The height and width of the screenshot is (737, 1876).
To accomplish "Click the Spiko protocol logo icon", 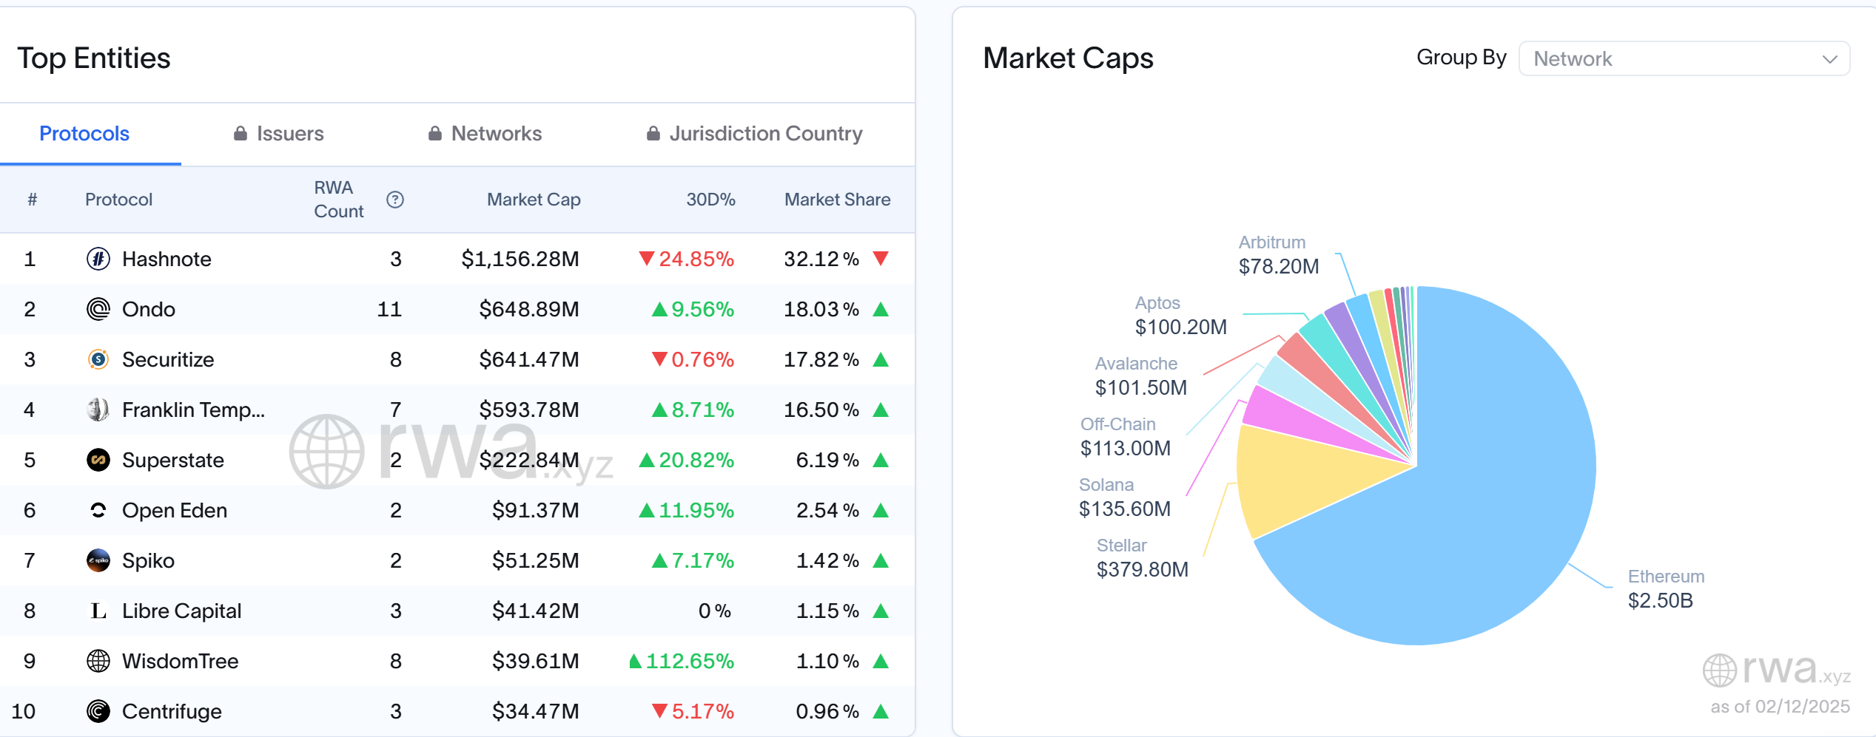I will [x=98, y=560].
